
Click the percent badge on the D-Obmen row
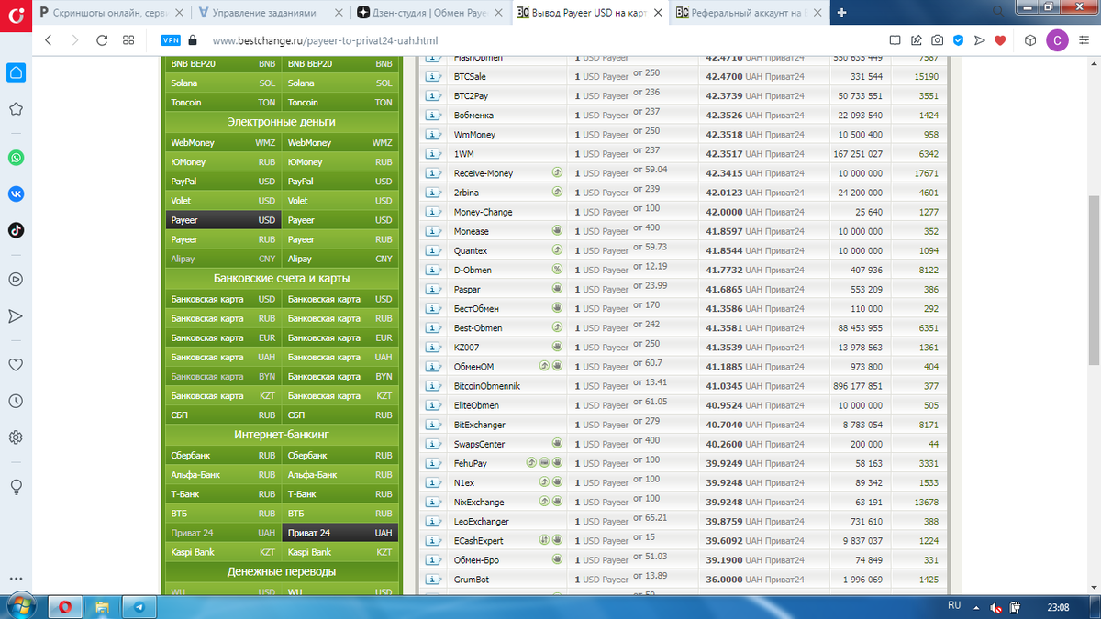click(557, 270)
